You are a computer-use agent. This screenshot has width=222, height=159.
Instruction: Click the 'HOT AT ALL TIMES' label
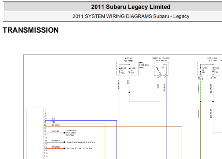pos(129,59)
